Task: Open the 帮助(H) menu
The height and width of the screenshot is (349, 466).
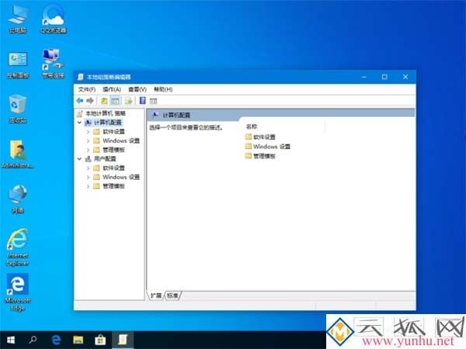Action: pos(163,89)
